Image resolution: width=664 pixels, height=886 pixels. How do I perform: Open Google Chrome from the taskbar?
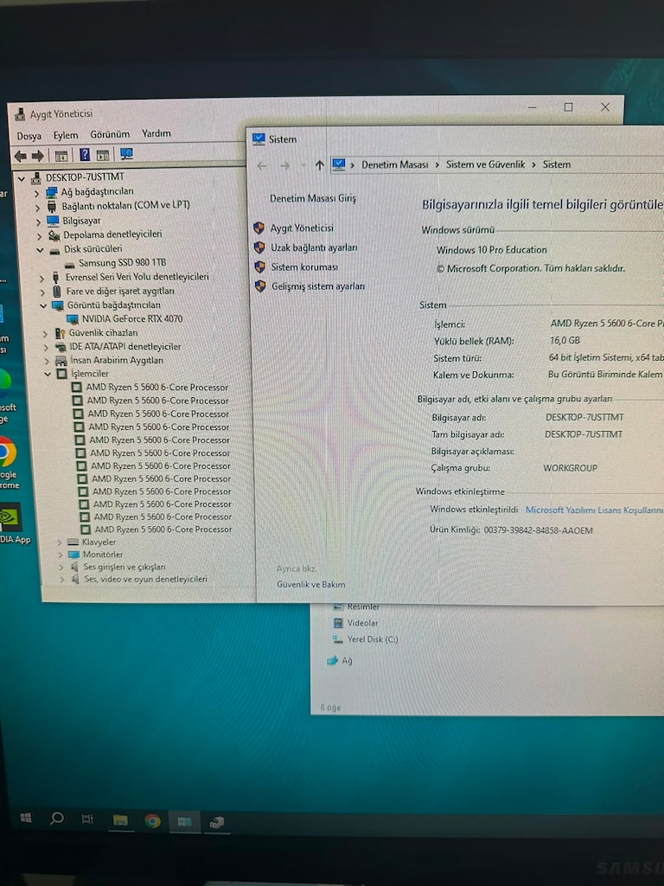pyautogui.click(x=152, y=820)
